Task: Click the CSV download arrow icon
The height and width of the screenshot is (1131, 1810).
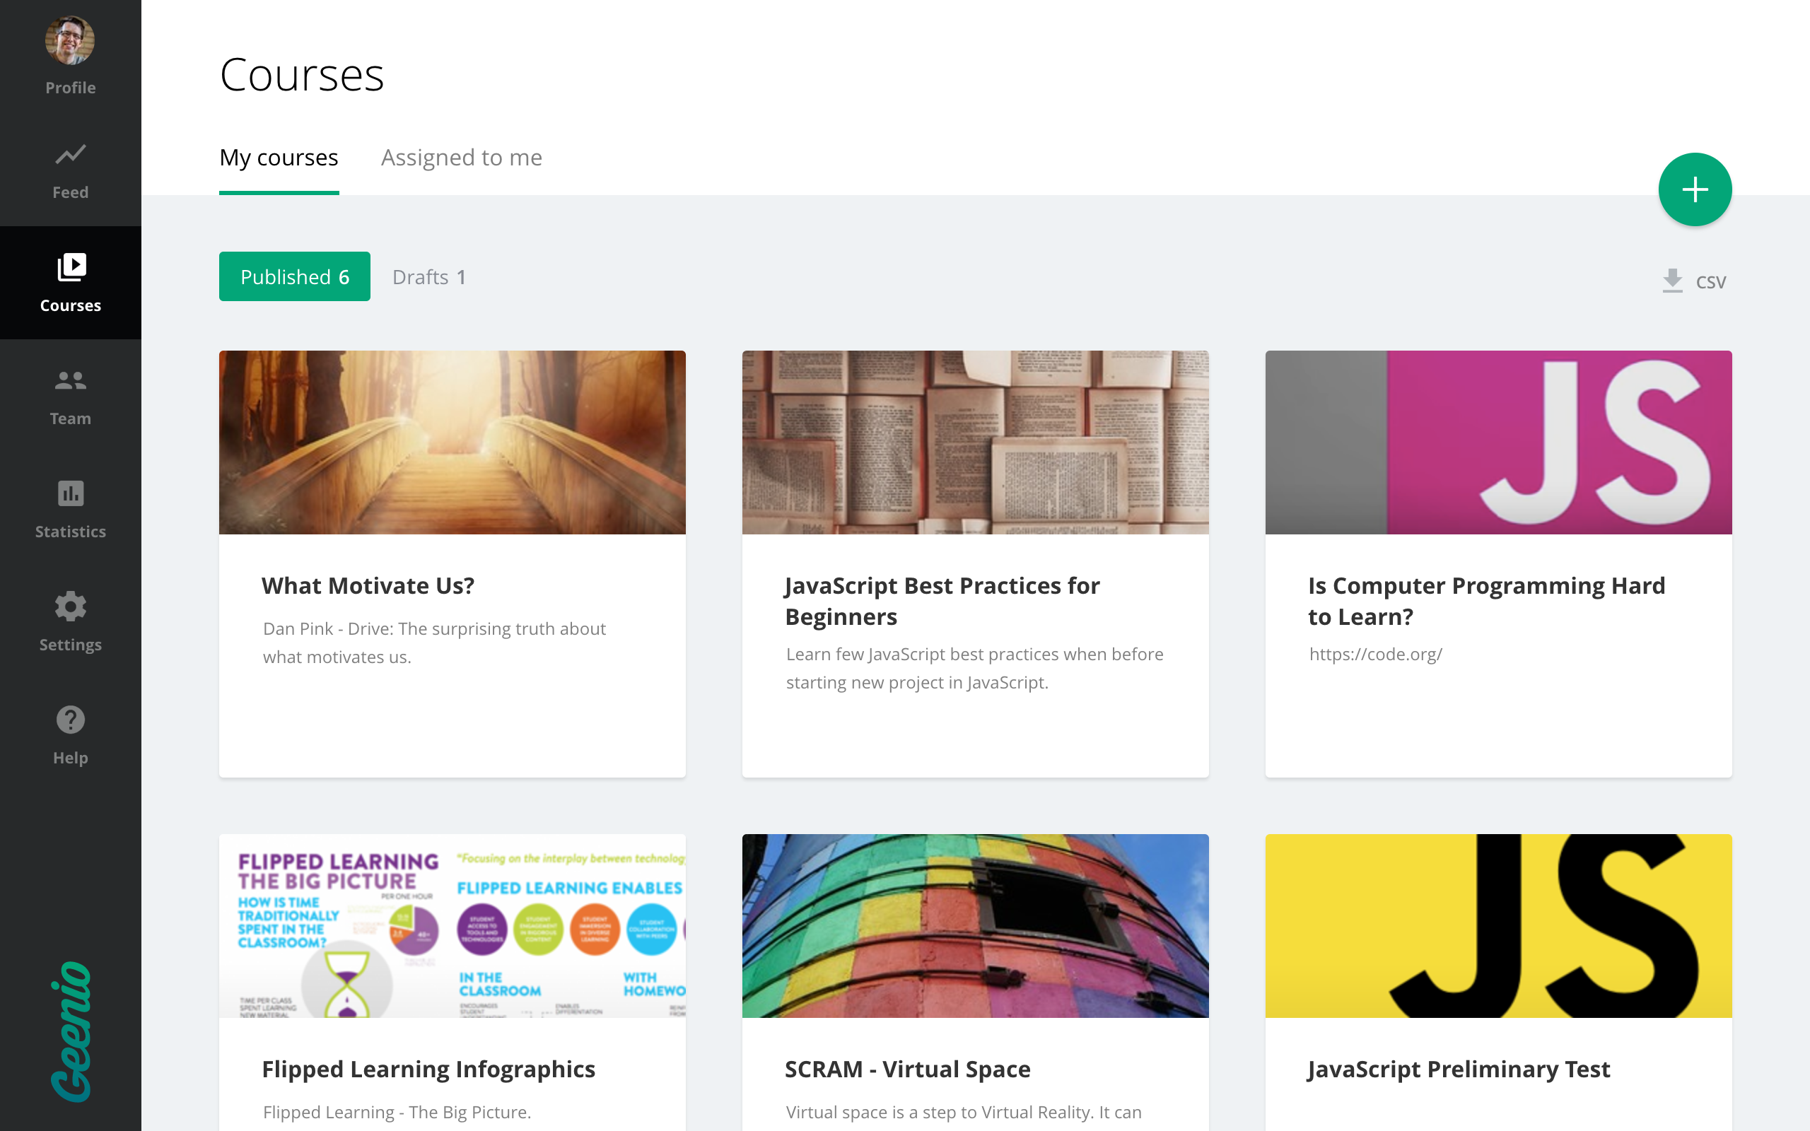Action: tap(1672, 281)
